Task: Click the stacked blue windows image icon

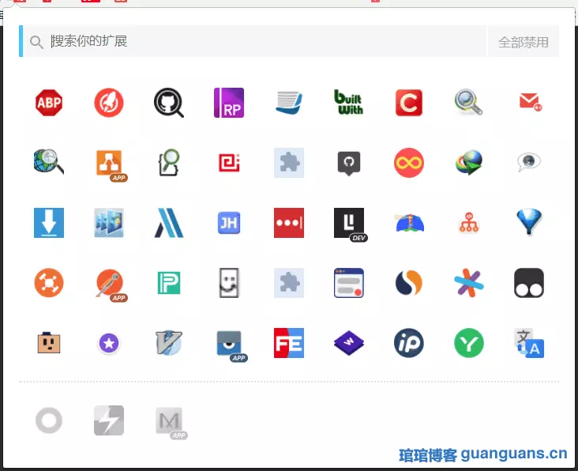Action: (x=109, y=223)
